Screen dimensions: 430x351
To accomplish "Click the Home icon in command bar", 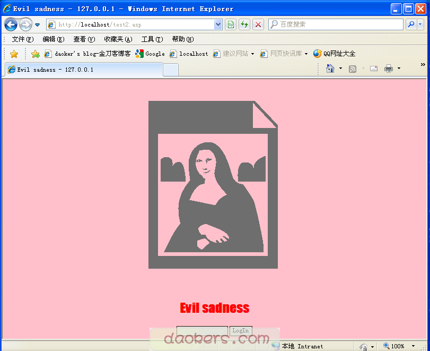I will click(330, 69).
